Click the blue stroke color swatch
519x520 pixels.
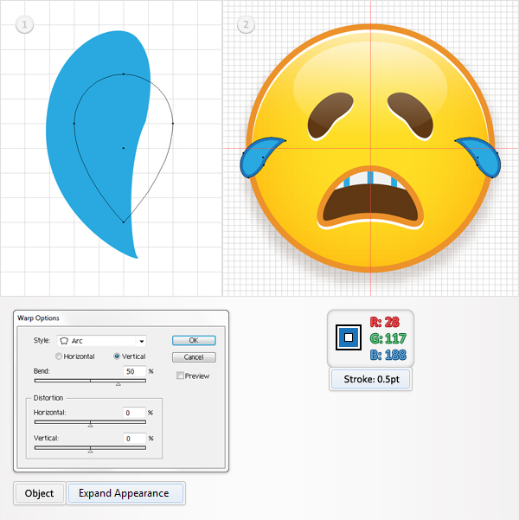click(x=349, y=337)
